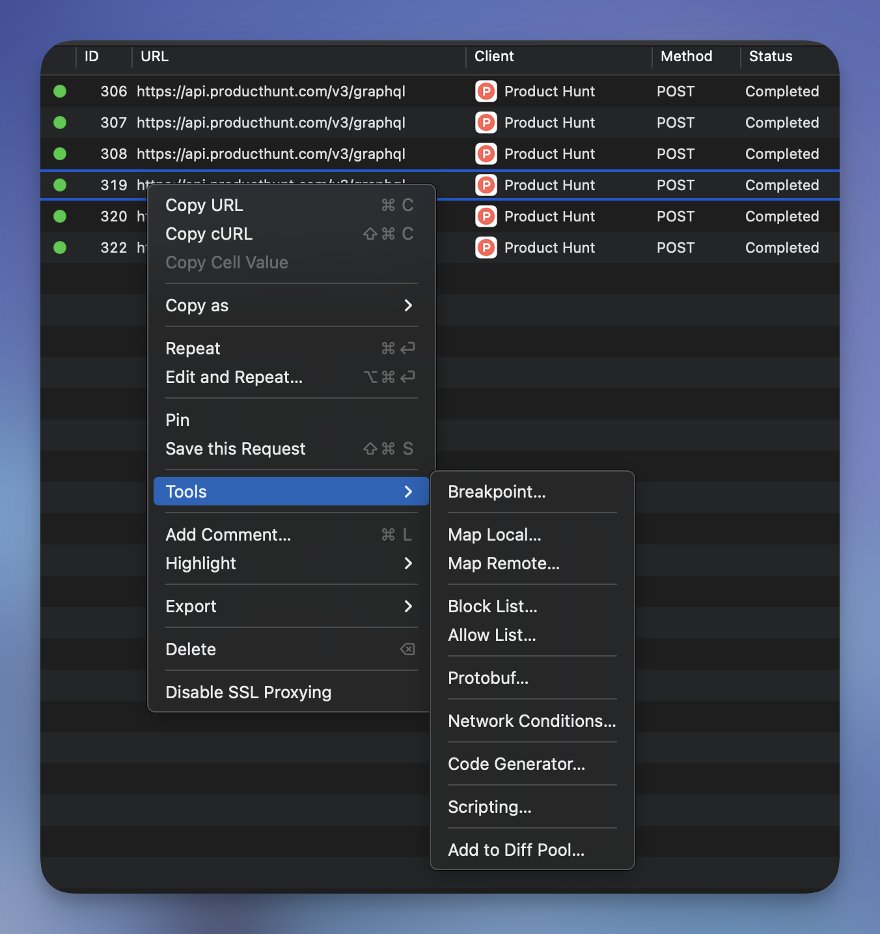
Task: Select URL of request 308
Action: pos(271,154)
